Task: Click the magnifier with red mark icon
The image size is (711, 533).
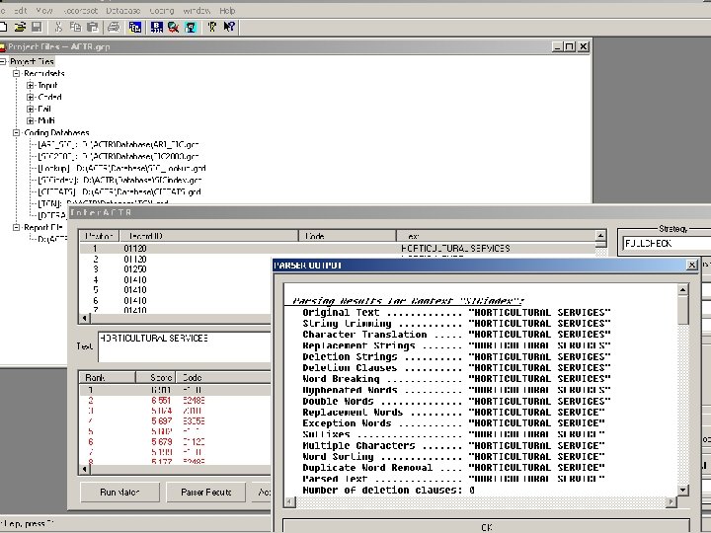Action: click(173, 28)
